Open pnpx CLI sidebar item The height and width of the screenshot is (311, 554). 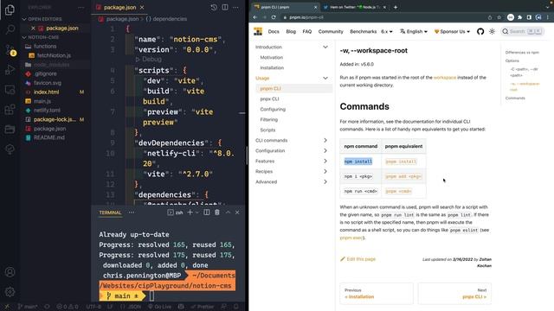[x=269, y=98]
